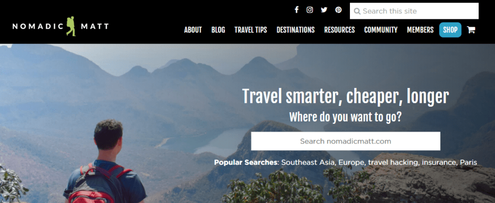
Task: Open the Resources menu
Action: [339, 30]
